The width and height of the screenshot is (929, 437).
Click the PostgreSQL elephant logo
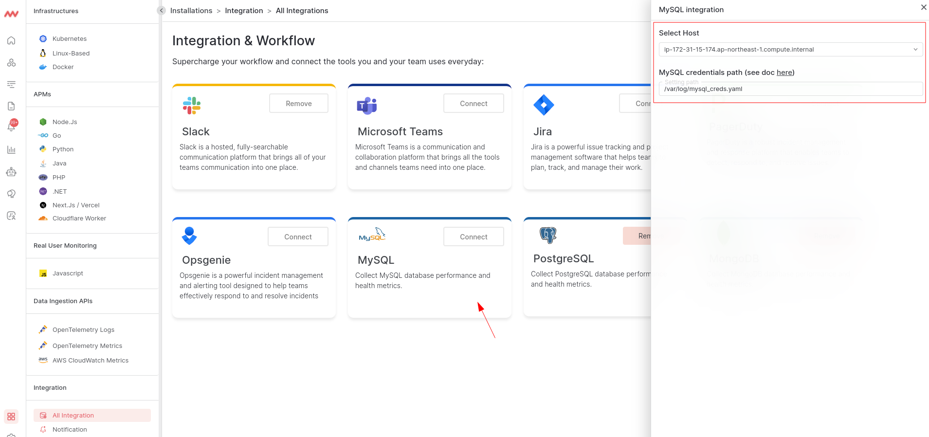click(548, 235)
